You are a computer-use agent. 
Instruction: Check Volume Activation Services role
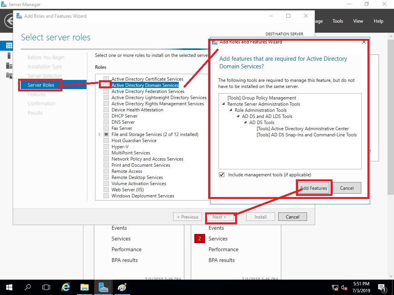pos(106,183)
